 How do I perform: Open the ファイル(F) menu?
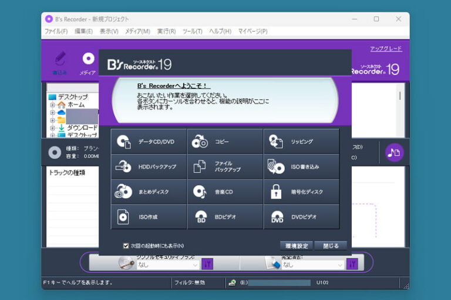[x=56, y=31]
